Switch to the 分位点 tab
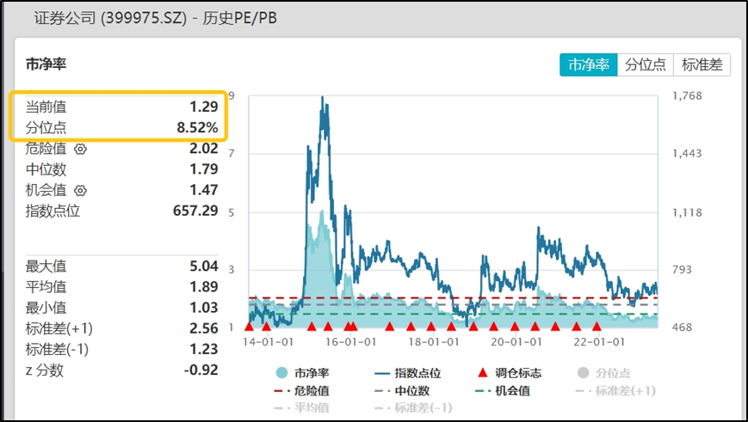This screenshot has width=748, height=422. [646, 64]
